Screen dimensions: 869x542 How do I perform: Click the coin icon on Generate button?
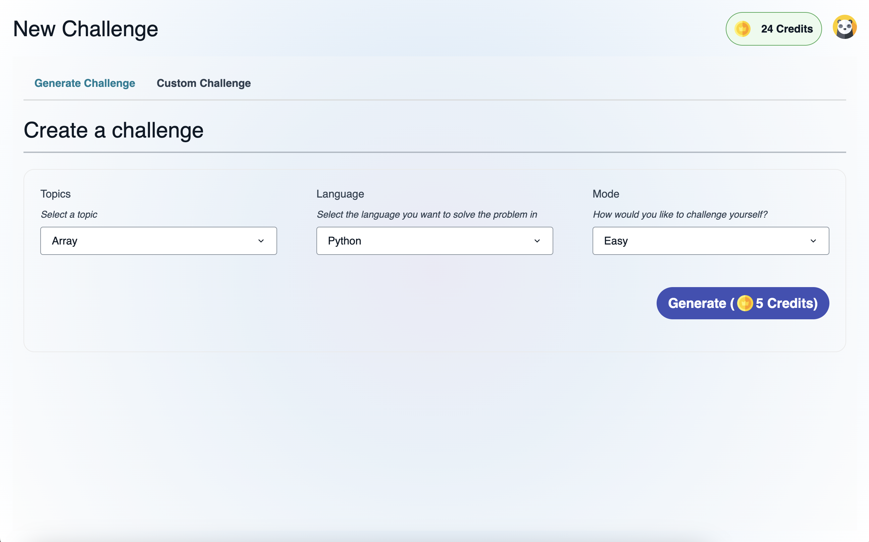(x=745, y=303)
